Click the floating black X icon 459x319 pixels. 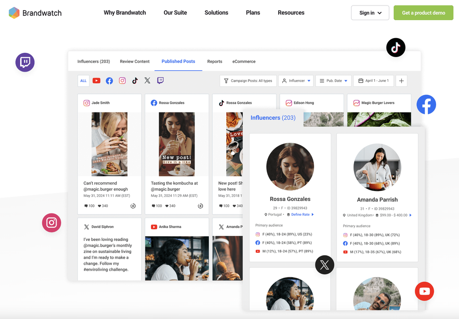(x=325, y=265)
